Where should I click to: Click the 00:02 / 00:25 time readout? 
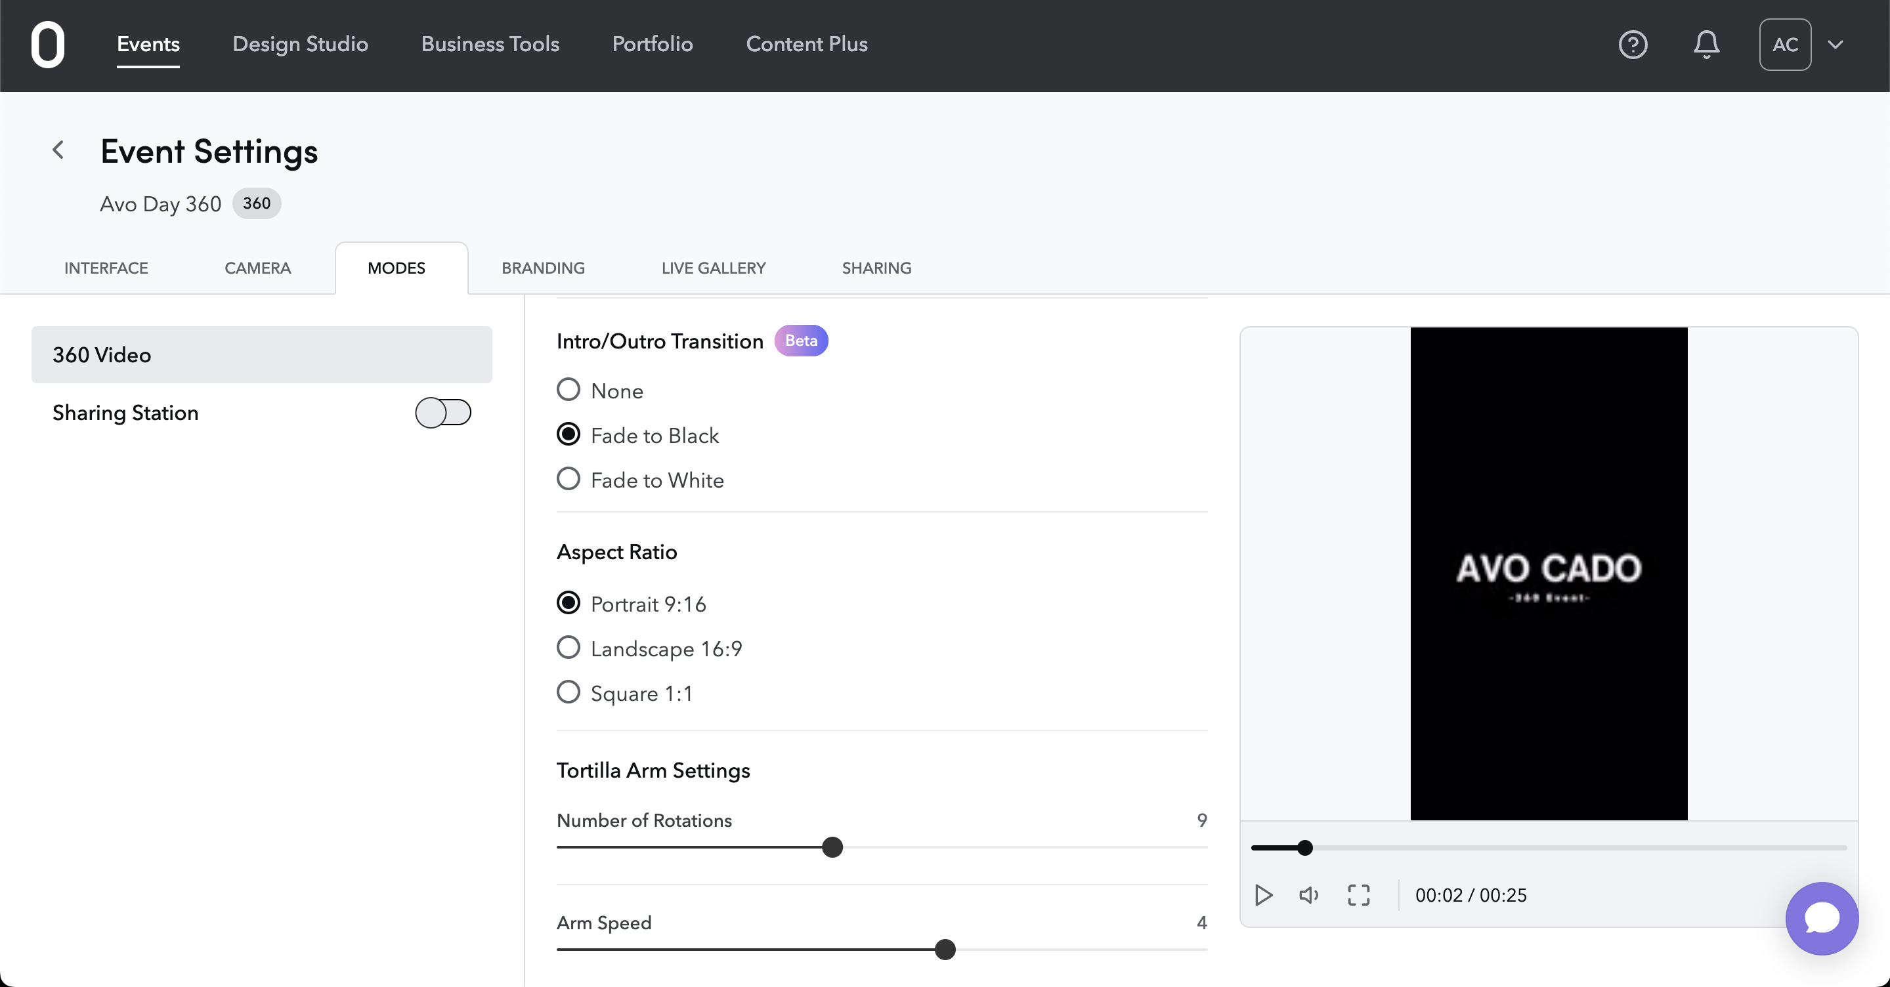click(x=1471, y=895)
